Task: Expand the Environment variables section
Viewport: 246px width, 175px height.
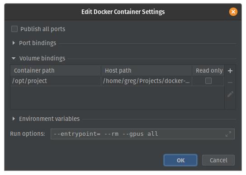Action: [14, 119]
